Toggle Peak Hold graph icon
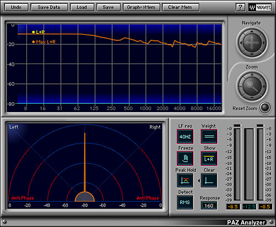Screen dimensions: 276x227 [x=185, y=181]
